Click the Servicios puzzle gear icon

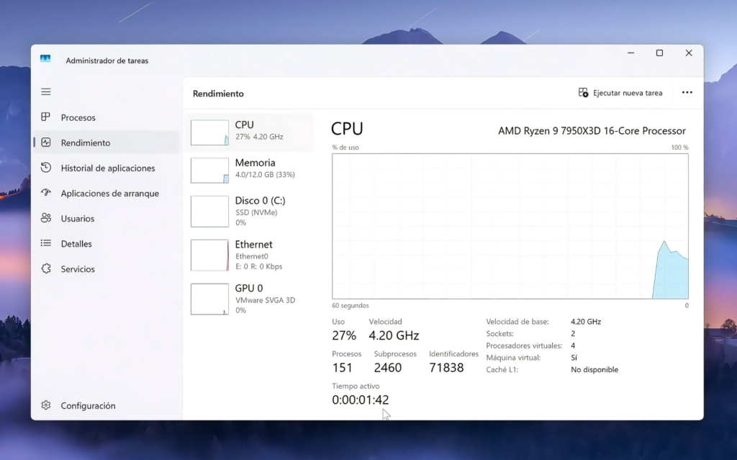click(45, 269)
